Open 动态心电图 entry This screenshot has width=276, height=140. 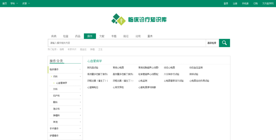[x=169, y=68]
